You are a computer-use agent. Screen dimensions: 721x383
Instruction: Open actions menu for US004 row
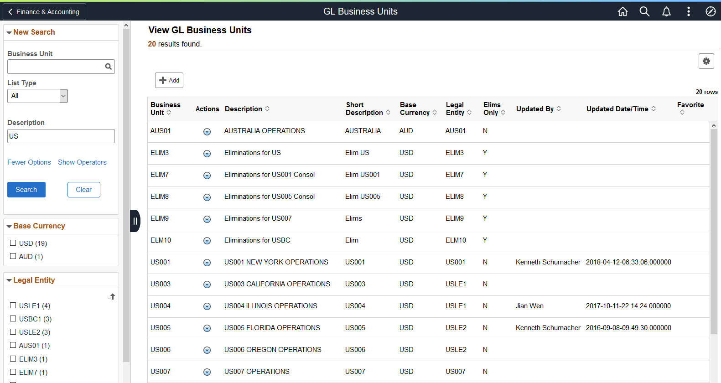pyautogui.click(x=207, y=306)
